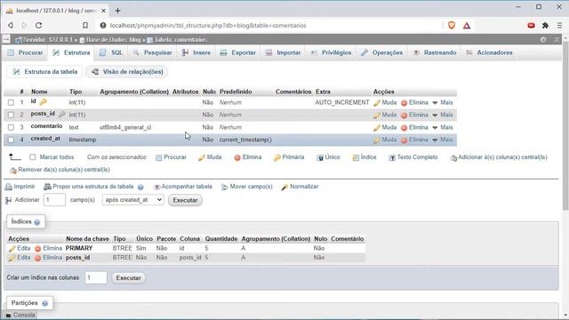Screen dimensions: 569x320
Task: Click Normalizar wrench icon
Action: click(x=284, y=187)
